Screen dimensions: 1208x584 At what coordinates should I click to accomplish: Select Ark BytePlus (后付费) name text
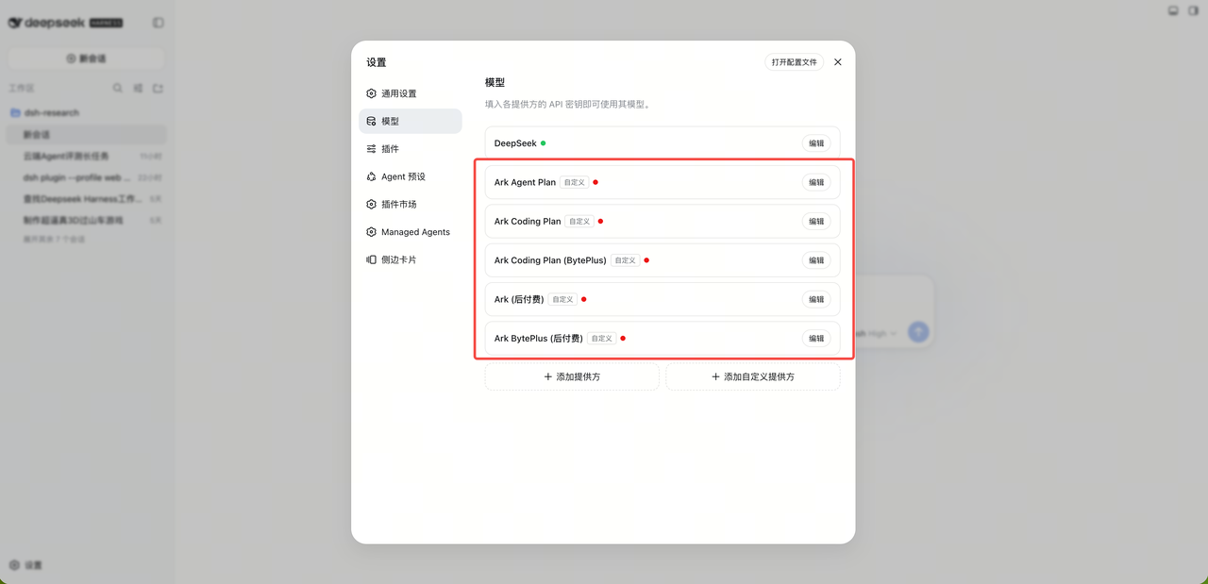(539, 338)
